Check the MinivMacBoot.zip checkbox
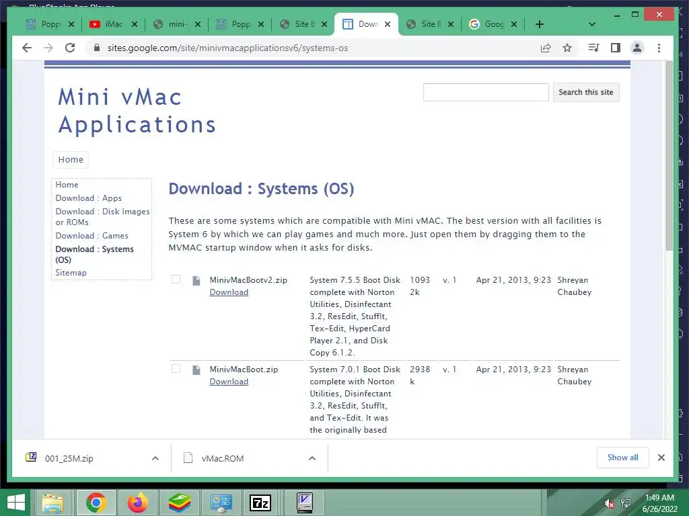This screenshot has height=516, width=689. (176, 369)
